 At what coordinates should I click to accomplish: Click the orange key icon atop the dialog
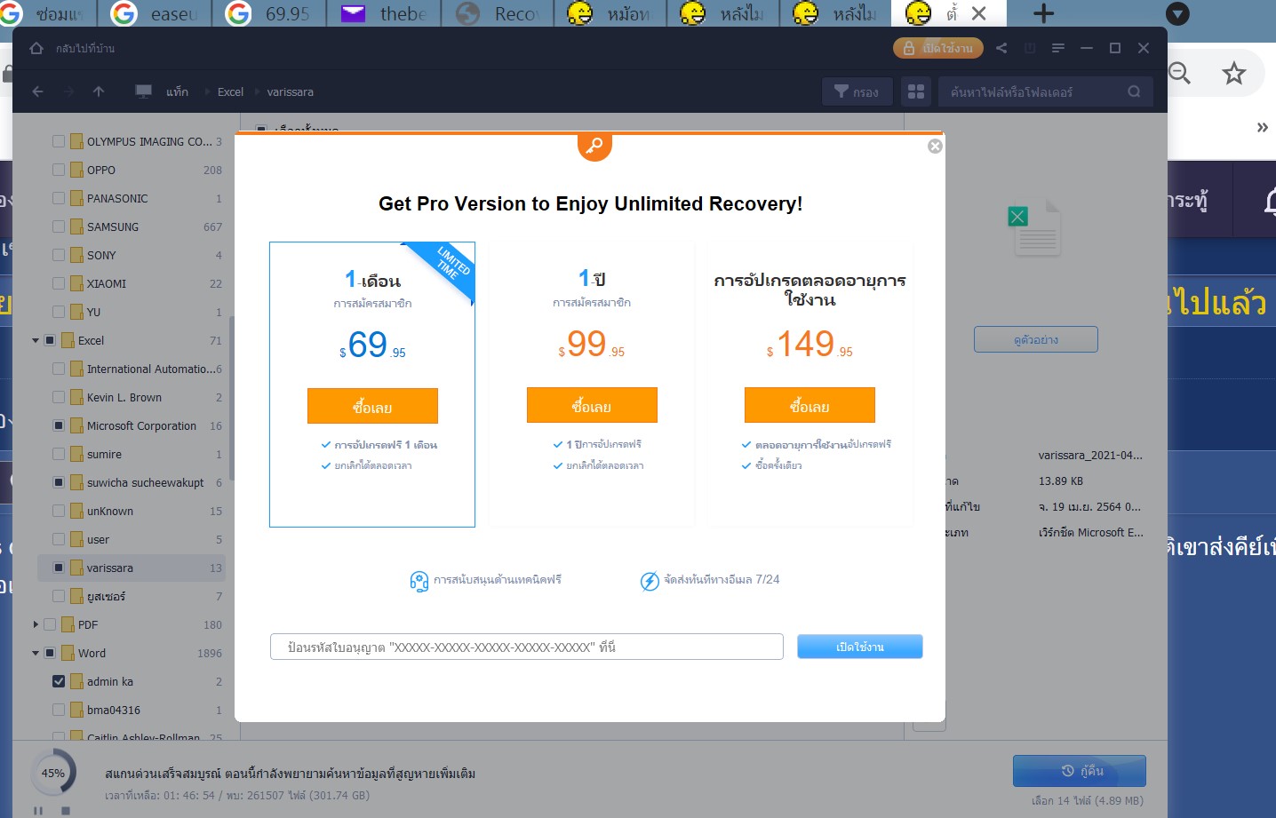(x=594, y=146)
